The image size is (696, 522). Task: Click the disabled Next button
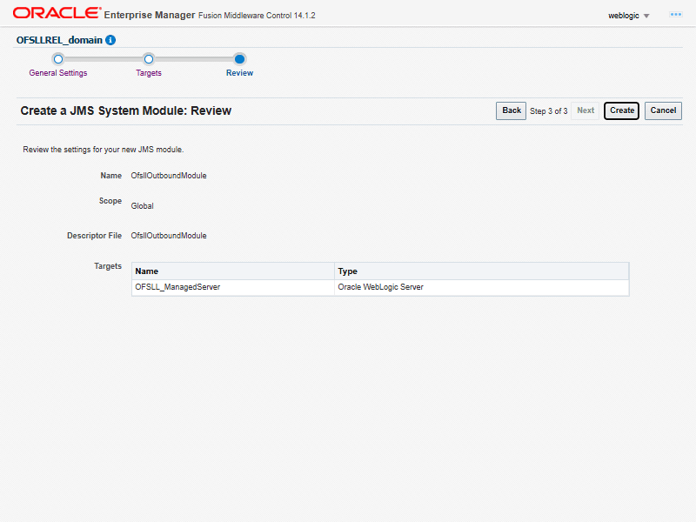click(585, 110)
